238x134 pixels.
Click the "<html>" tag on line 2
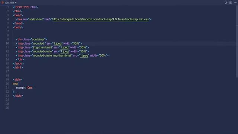[17, 11]
